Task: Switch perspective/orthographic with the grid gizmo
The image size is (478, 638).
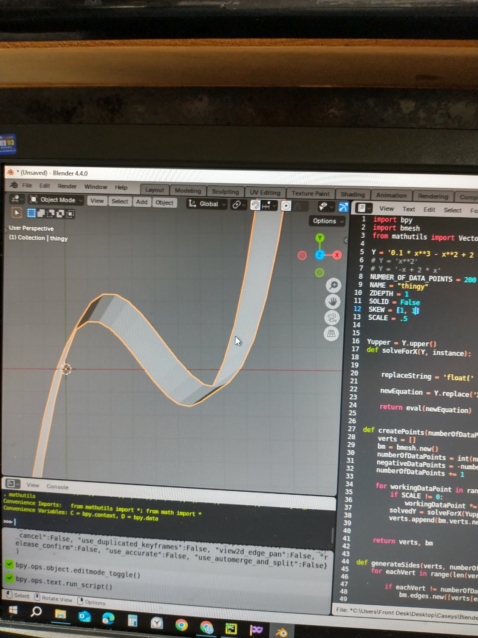Action: click(x=331, y=334)
